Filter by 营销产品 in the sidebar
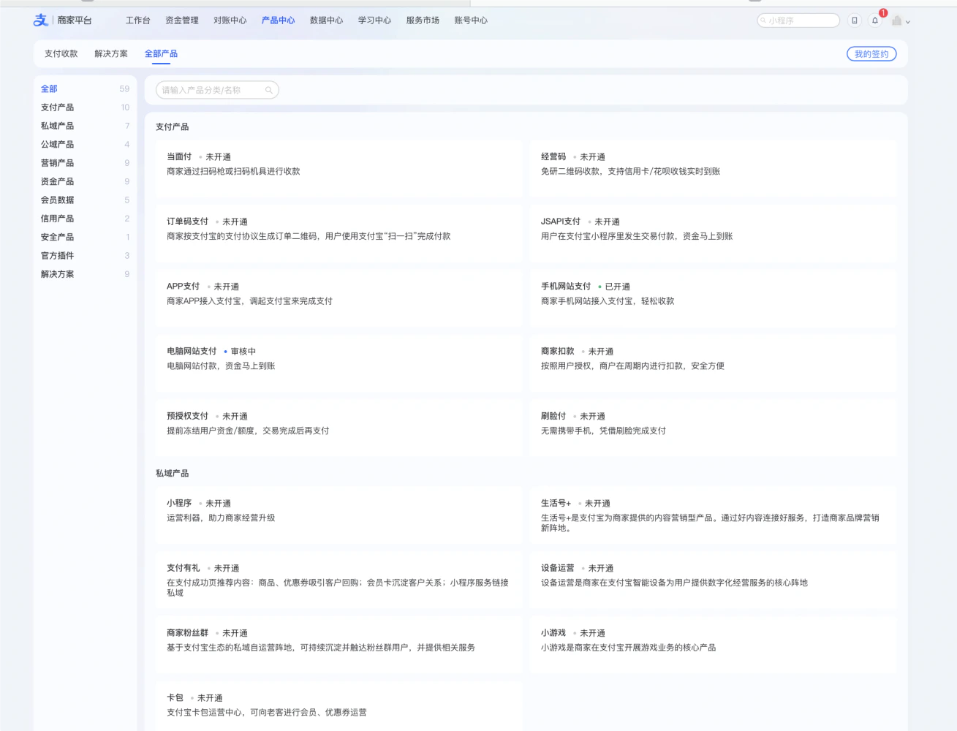 click(x=85, y=163)
